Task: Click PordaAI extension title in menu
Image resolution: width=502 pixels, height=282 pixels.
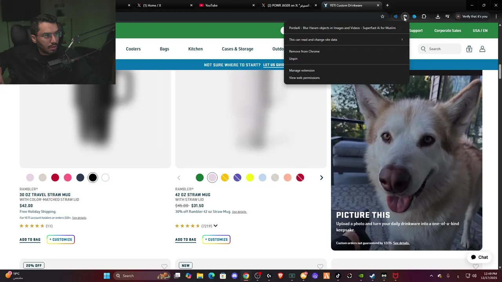Action: point(342,28)
